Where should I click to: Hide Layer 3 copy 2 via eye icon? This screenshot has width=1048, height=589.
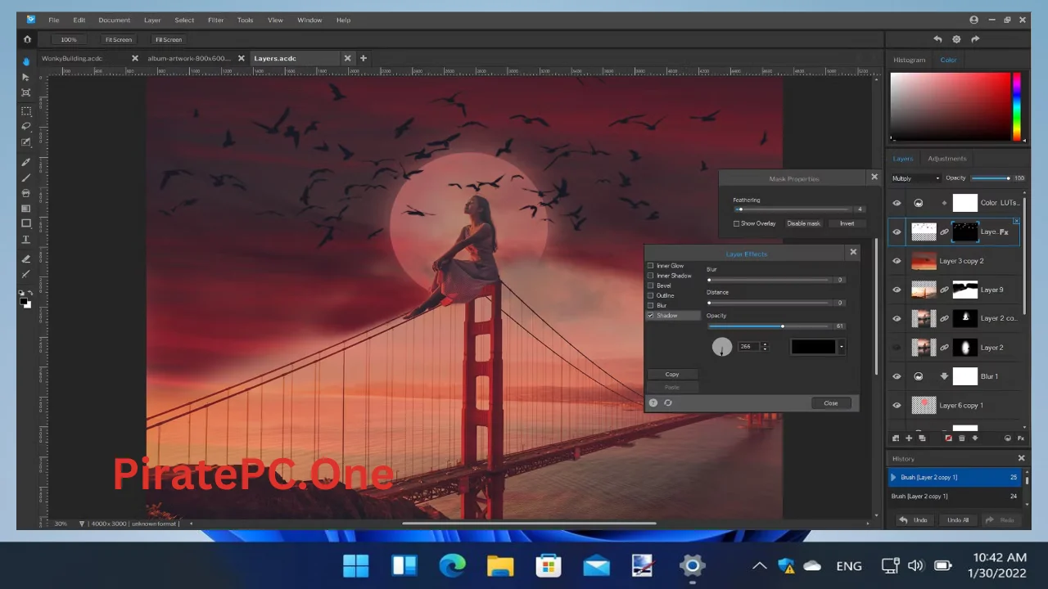(x=897, y=261)
